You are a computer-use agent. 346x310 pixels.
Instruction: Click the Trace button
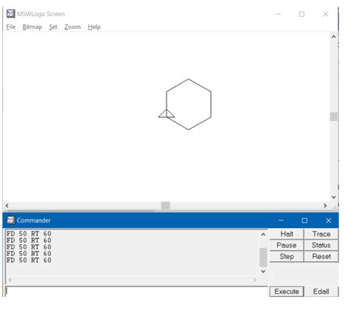point(321,234)
